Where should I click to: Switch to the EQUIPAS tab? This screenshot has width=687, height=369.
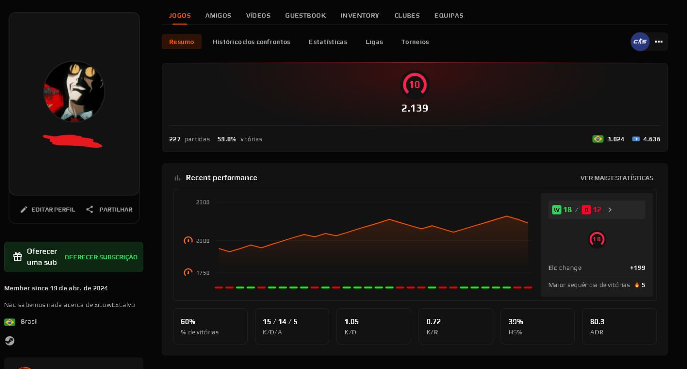coord(448,15)
